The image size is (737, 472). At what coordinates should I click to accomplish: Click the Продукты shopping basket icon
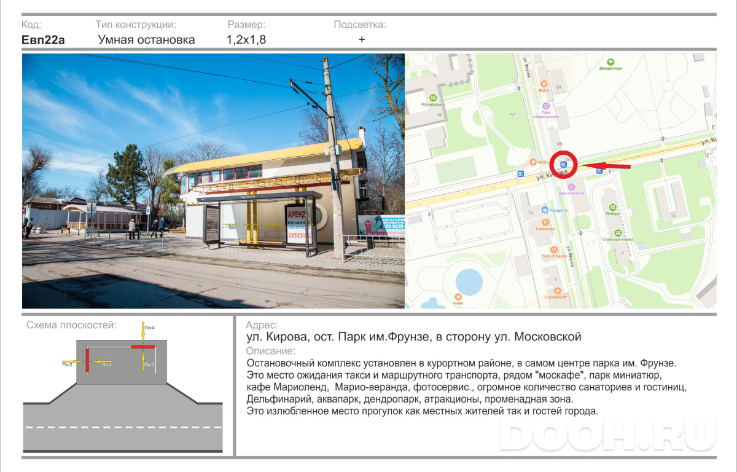pos(544,210)
